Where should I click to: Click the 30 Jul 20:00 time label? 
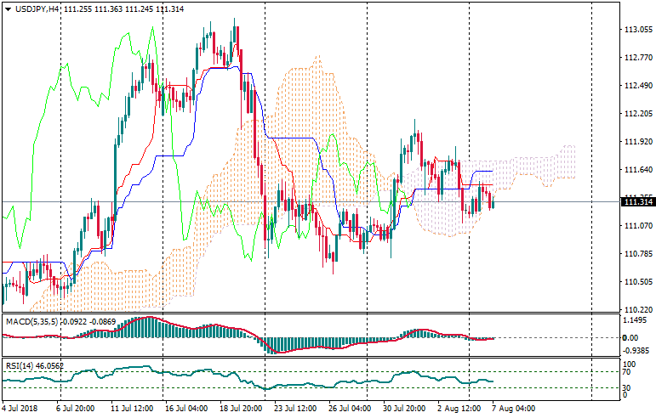(404, 409)
